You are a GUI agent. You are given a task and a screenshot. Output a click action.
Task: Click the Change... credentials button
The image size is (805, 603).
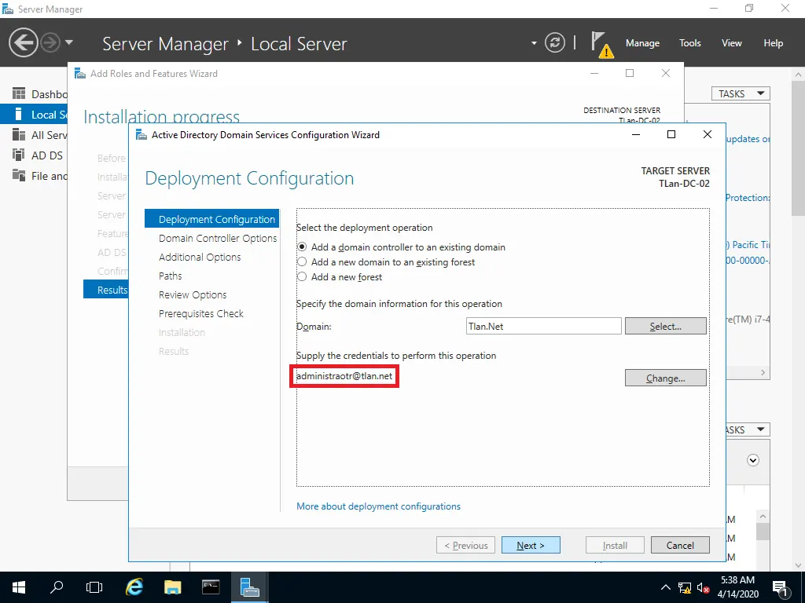click(x=665, y=378)
